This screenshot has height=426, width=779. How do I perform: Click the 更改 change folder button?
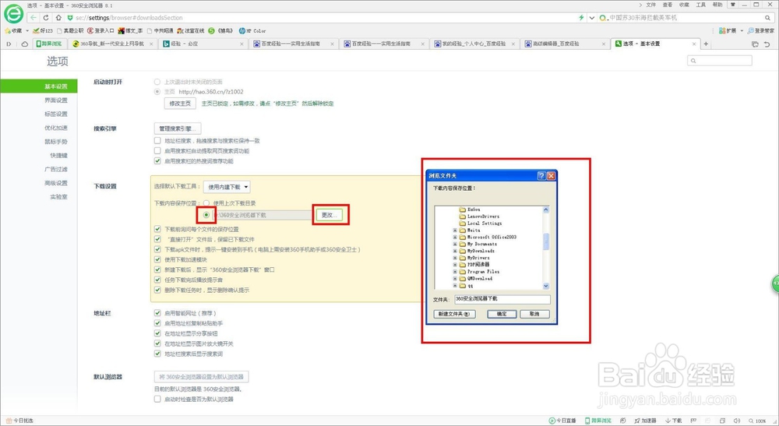(330, 215)
